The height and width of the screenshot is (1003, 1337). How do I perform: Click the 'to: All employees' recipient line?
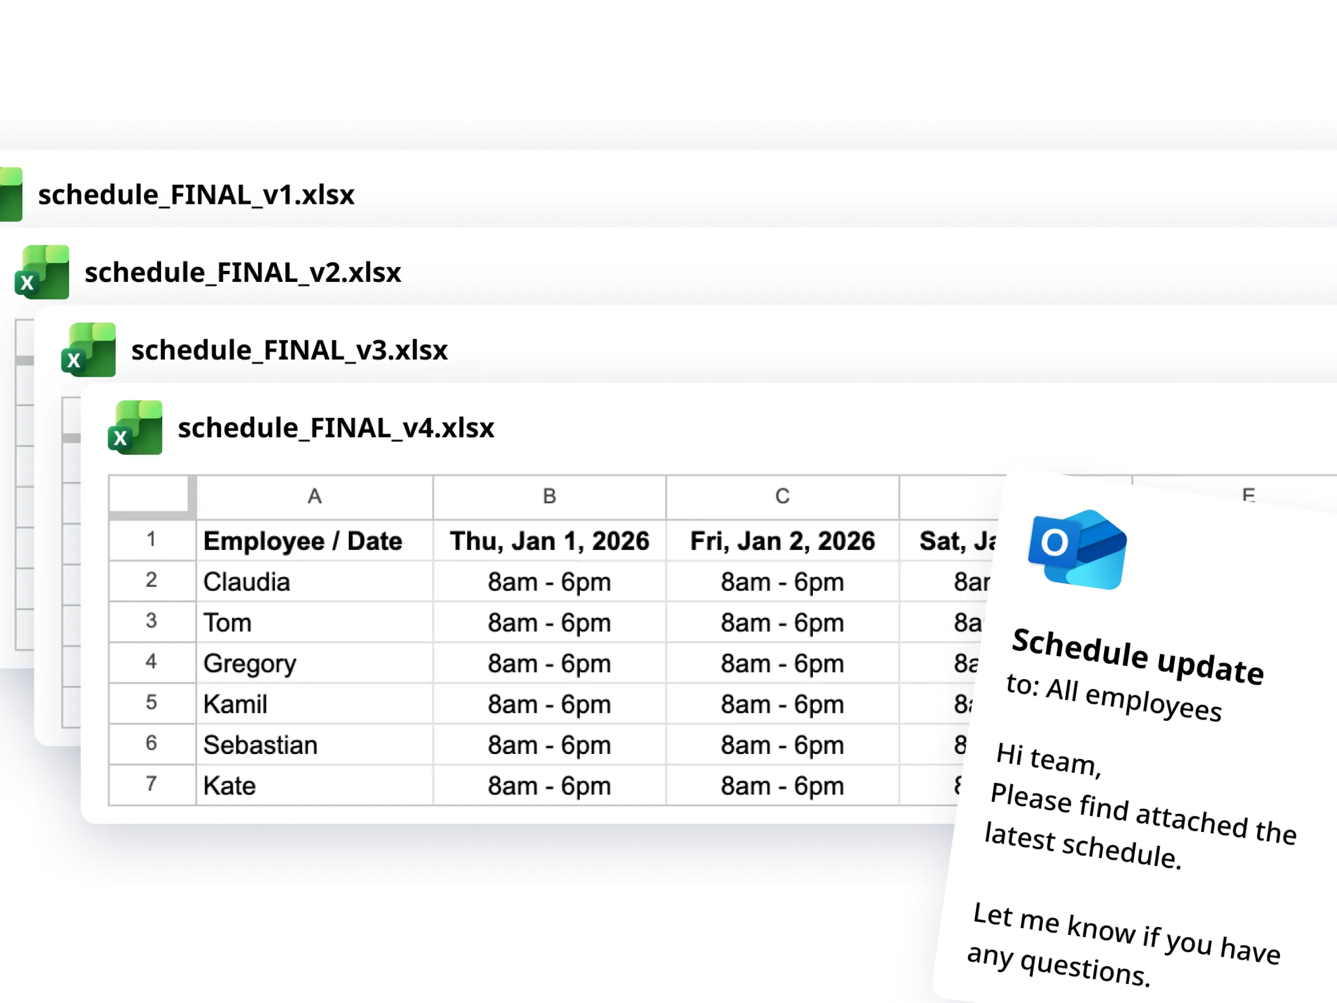(1114, 697)
